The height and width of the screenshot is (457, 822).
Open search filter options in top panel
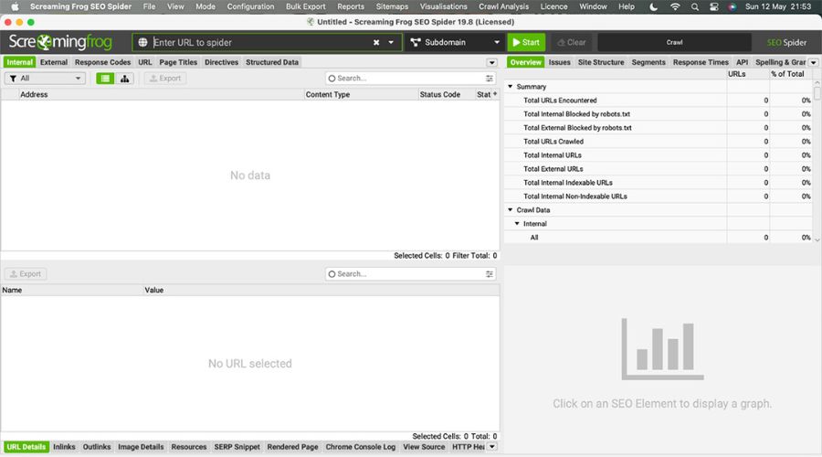490,79
